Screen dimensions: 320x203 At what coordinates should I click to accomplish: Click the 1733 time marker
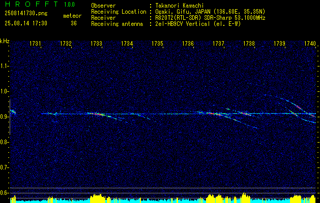(x=96, y=44)
